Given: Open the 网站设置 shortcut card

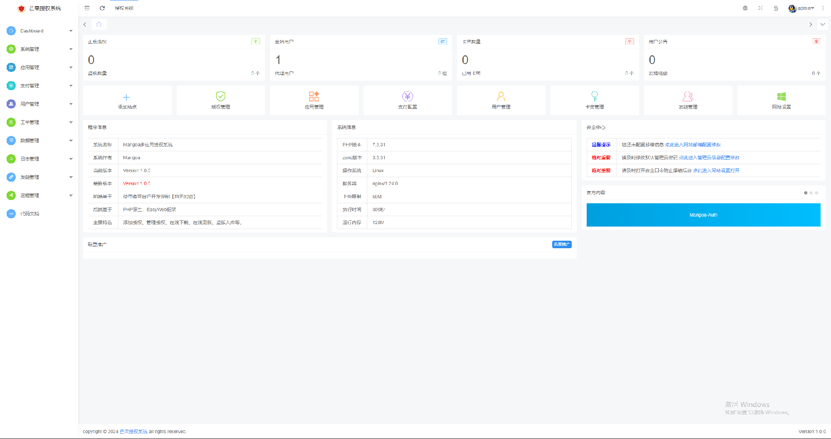Looking at the screenshot, I should [782, 101].
